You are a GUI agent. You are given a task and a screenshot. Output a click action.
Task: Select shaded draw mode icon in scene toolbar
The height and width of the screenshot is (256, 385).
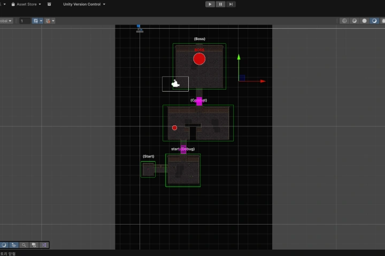(374, 21)
